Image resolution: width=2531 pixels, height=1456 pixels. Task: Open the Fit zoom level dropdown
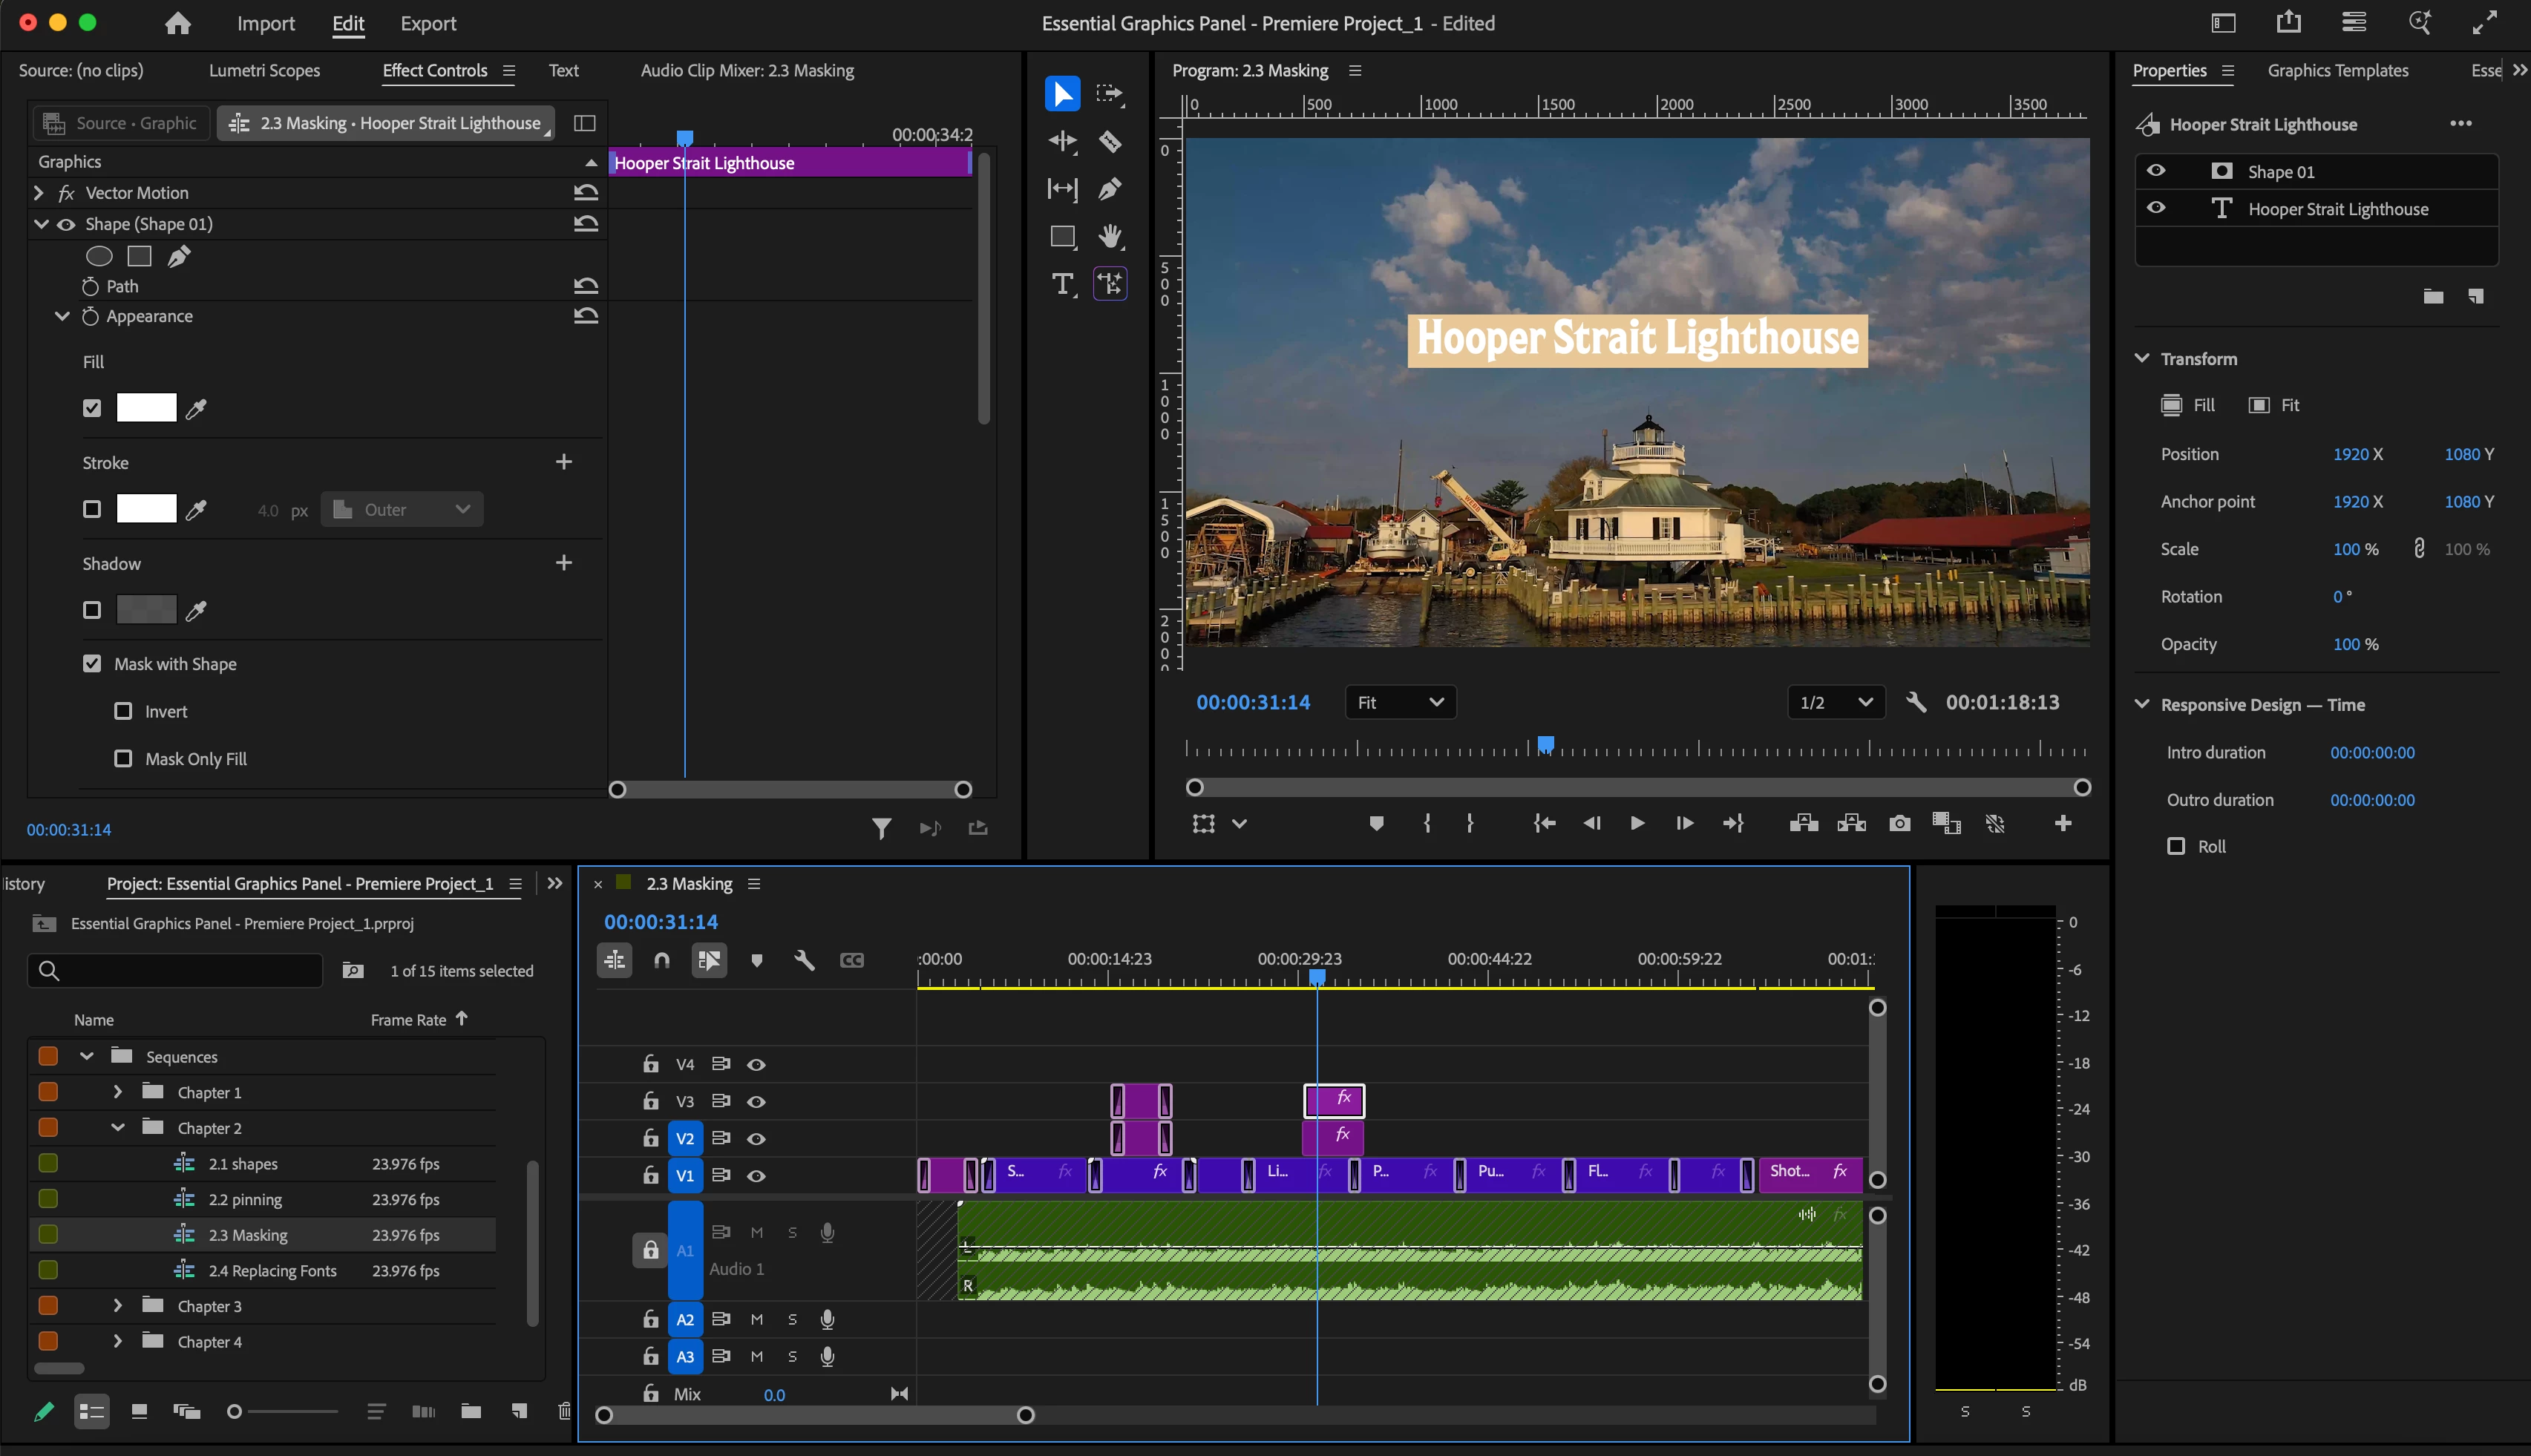pos(1400,702)
